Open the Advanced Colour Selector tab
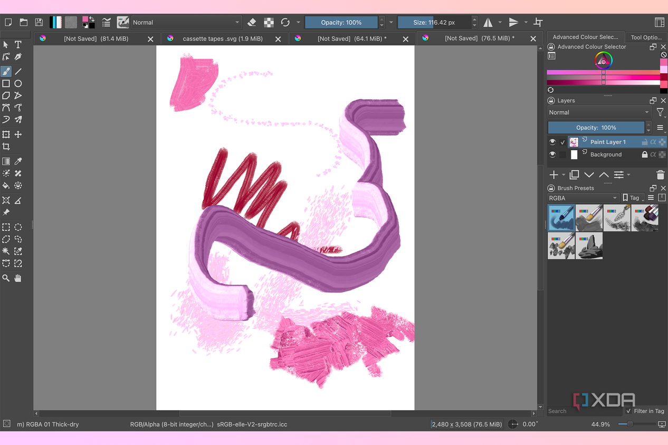Image resolution: width=668 pixels, height=445 pixels. [x=585, y=37]
